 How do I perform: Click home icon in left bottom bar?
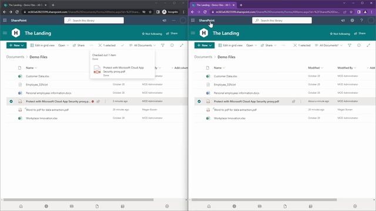pos(21,206)
